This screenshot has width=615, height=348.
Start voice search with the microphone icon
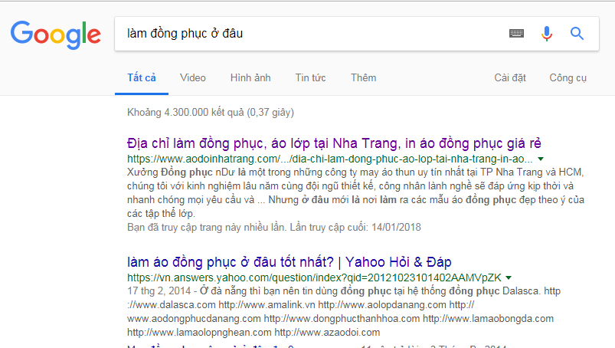tap(546, 34)
